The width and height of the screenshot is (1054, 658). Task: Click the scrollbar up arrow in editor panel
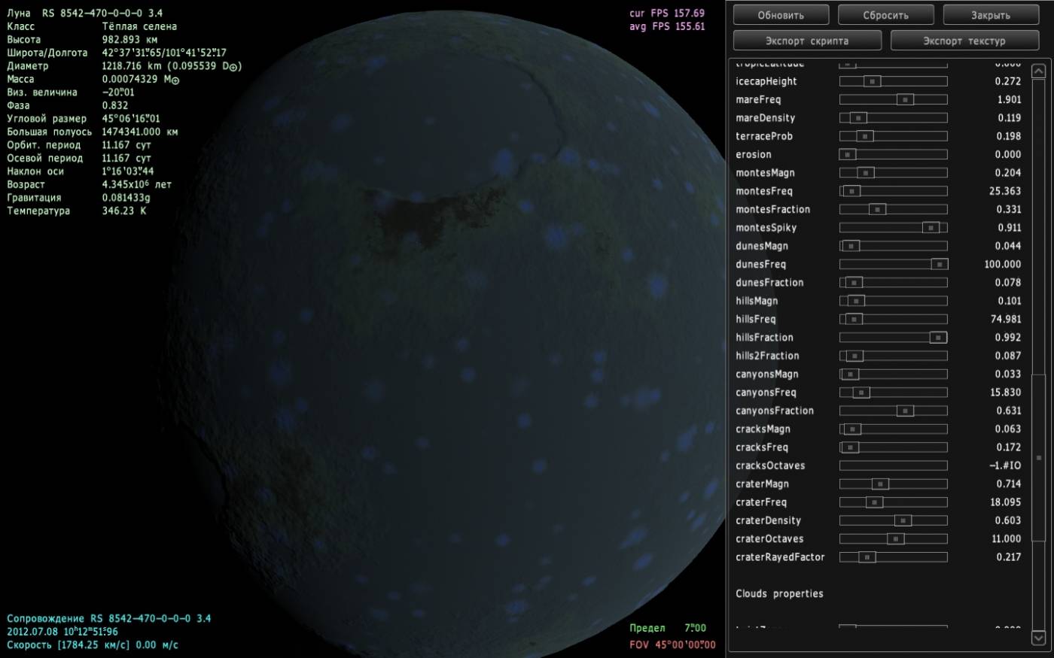tap(1038, 71)
